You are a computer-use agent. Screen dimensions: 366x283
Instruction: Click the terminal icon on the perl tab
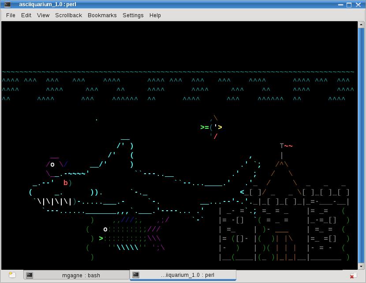[x=136, y=275]
